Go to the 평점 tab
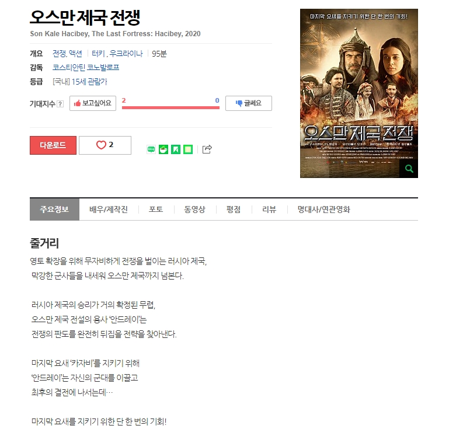Image resolution: width=449 pixels, height=443 pixels. [x=234, y=210]
